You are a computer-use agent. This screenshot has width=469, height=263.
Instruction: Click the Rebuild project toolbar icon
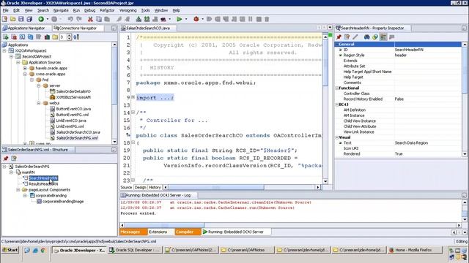[147, 19]
